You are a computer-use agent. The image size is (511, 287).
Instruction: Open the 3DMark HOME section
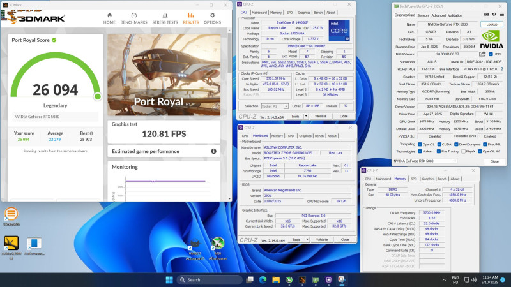coord(109,17)
